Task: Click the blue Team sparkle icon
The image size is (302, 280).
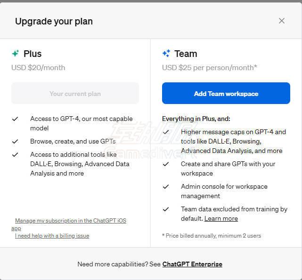Action: click(x=166, y=54)
